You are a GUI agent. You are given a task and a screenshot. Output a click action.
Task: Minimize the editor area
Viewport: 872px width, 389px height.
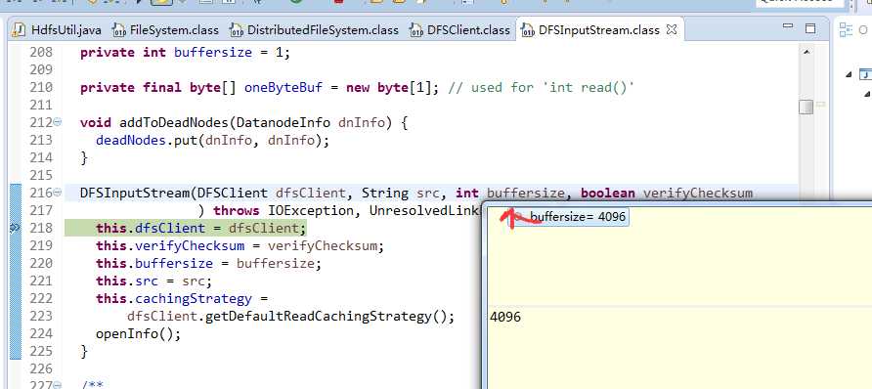(788, 26)
